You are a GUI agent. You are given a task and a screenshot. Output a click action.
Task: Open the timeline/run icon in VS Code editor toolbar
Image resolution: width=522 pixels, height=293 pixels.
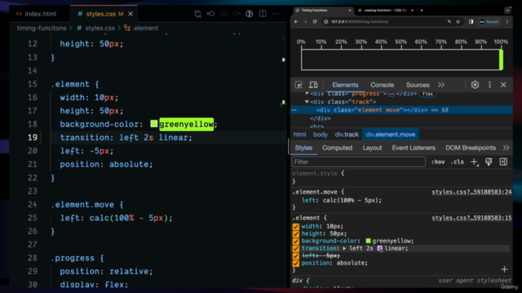click(250, 14)
